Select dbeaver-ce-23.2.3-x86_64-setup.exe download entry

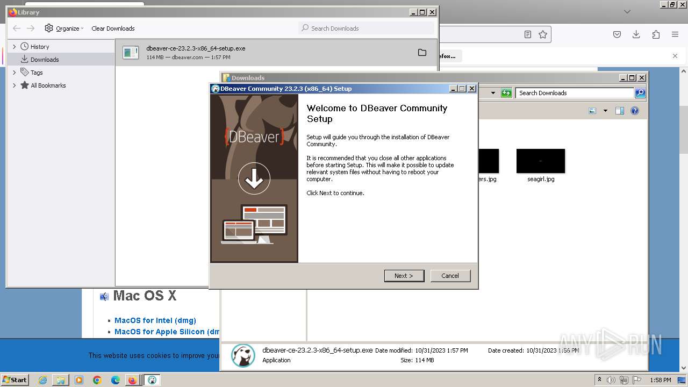click(x=277, y=53)
